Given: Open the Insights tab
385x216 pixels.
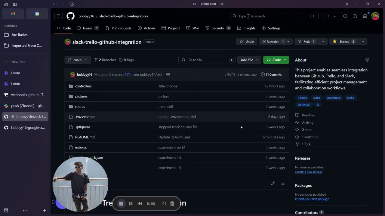Looking at the screenshot, I should [x=246, y=28].
